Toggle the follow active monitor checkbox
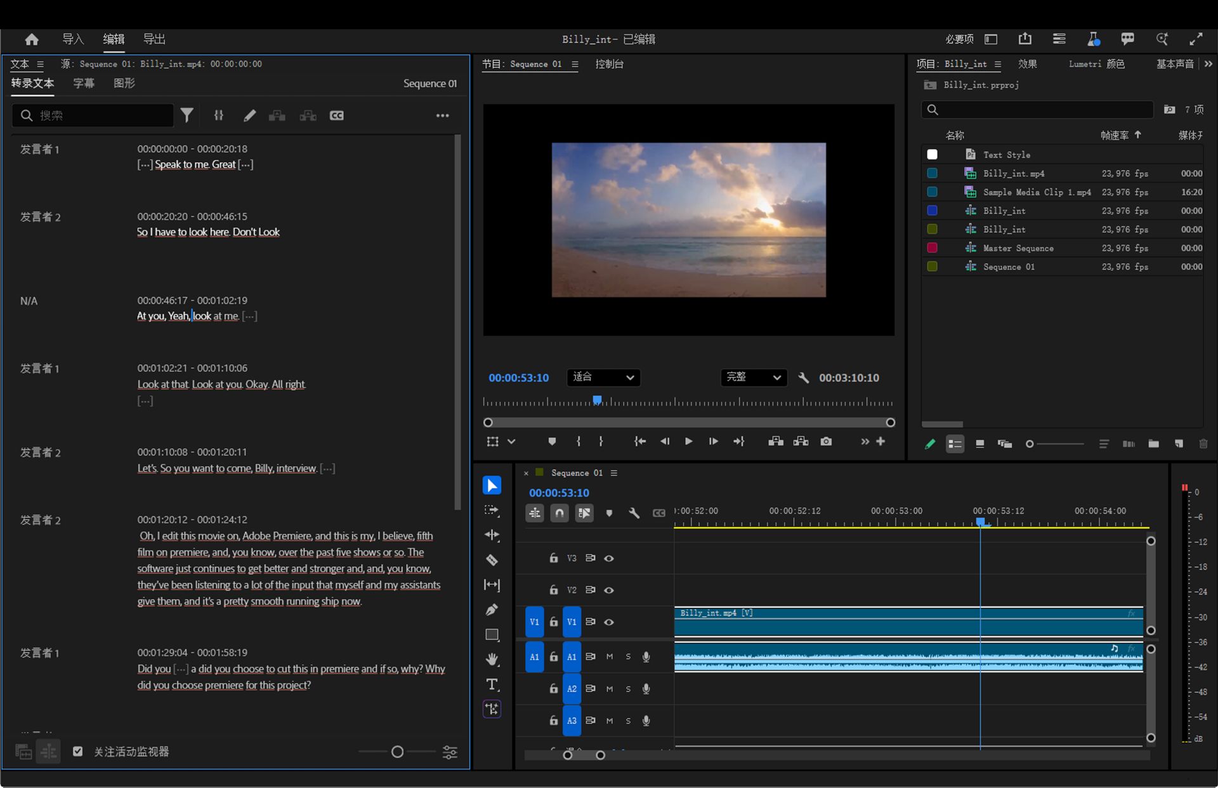The image size is (1218, 788). click(x=78, y=752)
